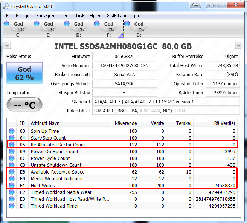Screen dimensions: 247x223
Task: Open the Funksjon menu
Action: click(x=45, y=16)
